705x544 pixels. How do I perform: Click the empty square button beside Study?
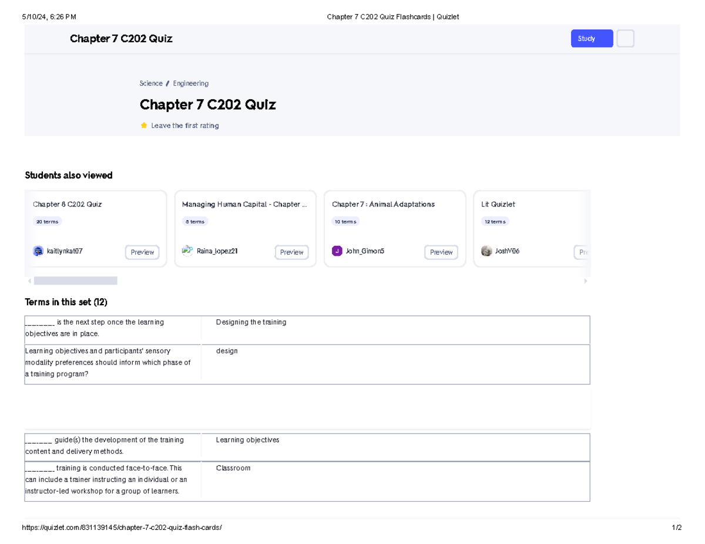(625, 39)
